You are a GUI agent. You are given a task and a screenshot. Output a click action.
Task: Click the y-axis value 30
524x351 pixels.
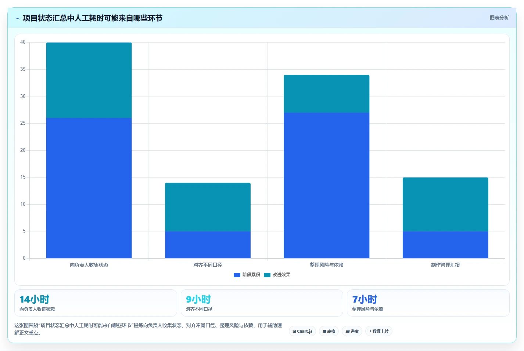coord(23,96)
